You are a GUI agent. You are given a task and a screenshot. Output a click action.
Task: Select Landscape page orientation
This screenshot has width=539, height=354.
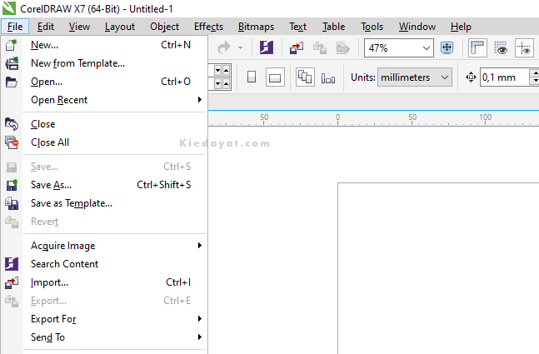tap(275, 77)
